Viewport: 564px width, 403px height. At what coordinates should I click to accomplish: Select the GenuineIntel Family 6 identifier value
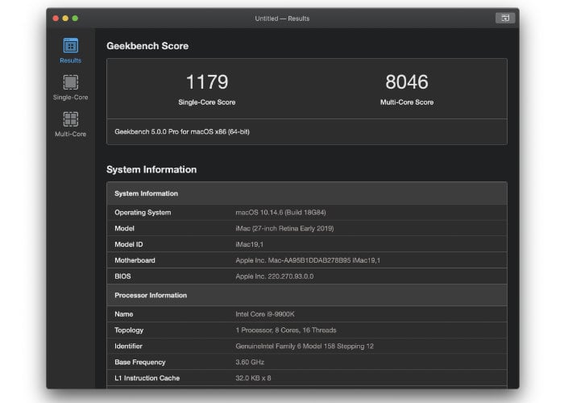[x=305, y=346]
